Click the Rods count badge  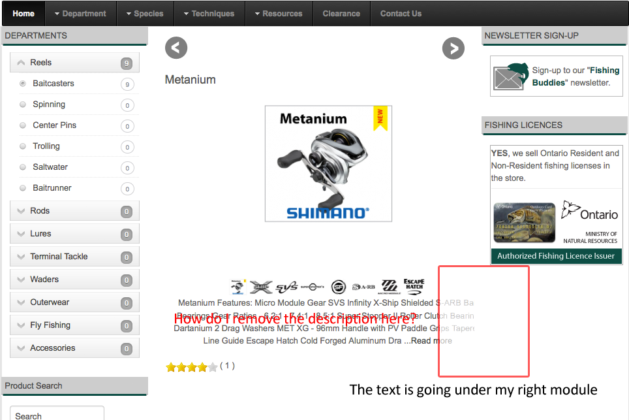(127, 212)
